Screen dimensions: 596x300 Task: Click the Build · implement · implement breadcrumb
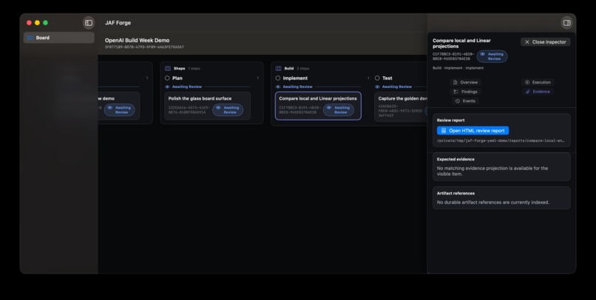[x=458, y=68]
